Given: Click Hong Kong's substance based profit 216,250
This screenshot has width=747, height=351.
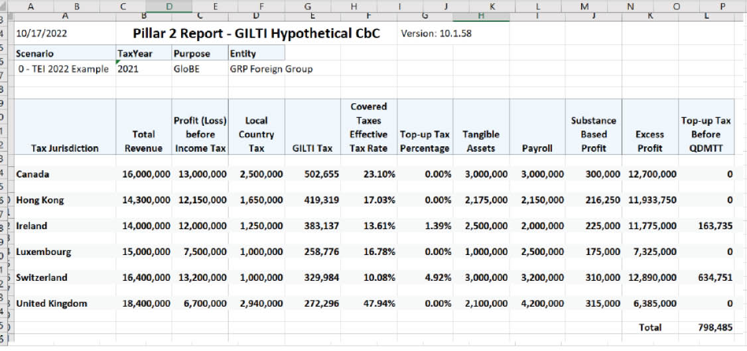Looking at the screenshot, I should (594, 200).
